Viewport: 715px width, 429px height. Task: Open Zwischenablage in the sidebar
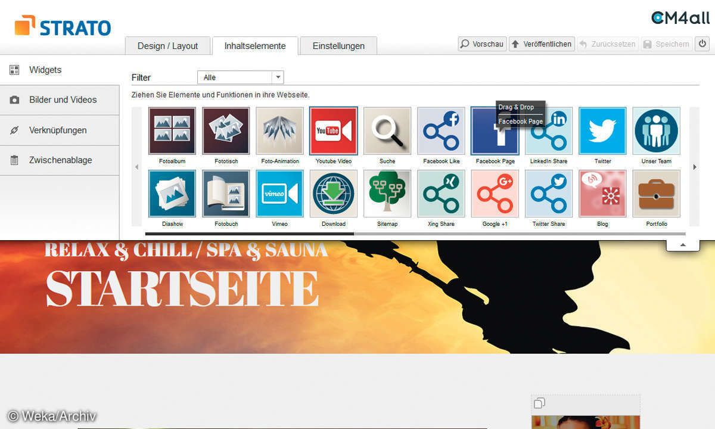pyautogui.click(x=60, y=160)
